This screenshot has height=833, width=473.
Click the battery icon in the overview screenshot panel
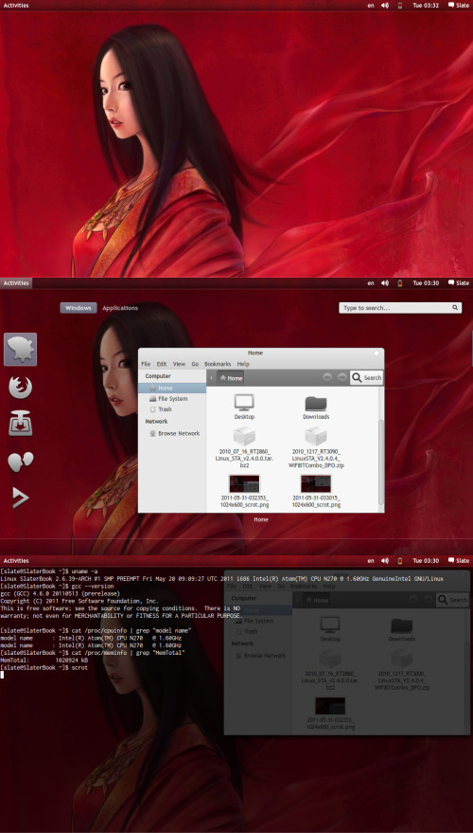[400, 282]
